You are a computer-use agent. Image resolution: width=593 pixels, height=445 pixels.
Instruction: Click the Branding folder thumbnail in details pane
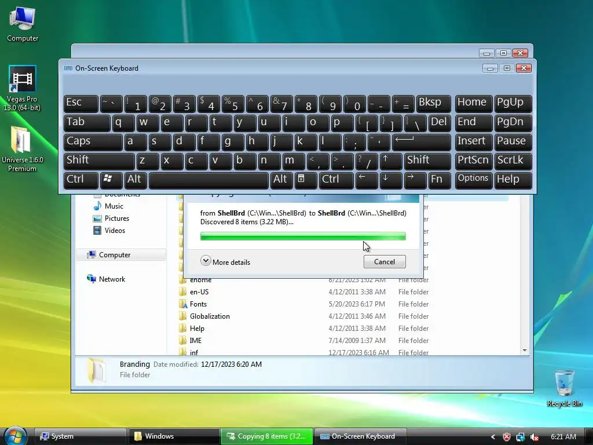tap(96, 370)
